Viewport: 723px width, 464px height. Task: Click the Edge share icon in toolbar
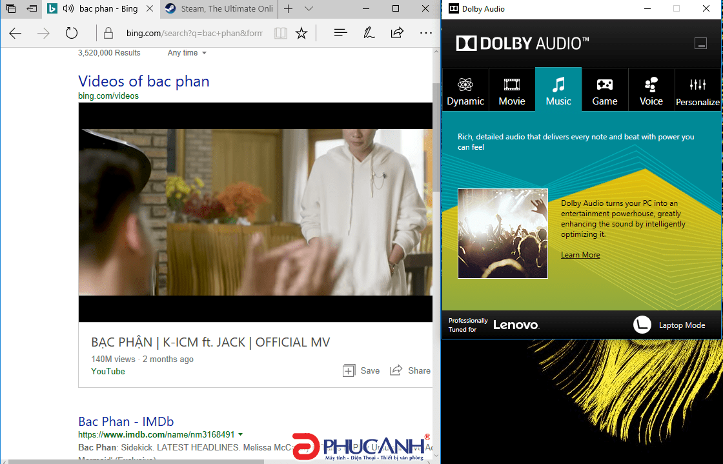(x=396, y=33)
